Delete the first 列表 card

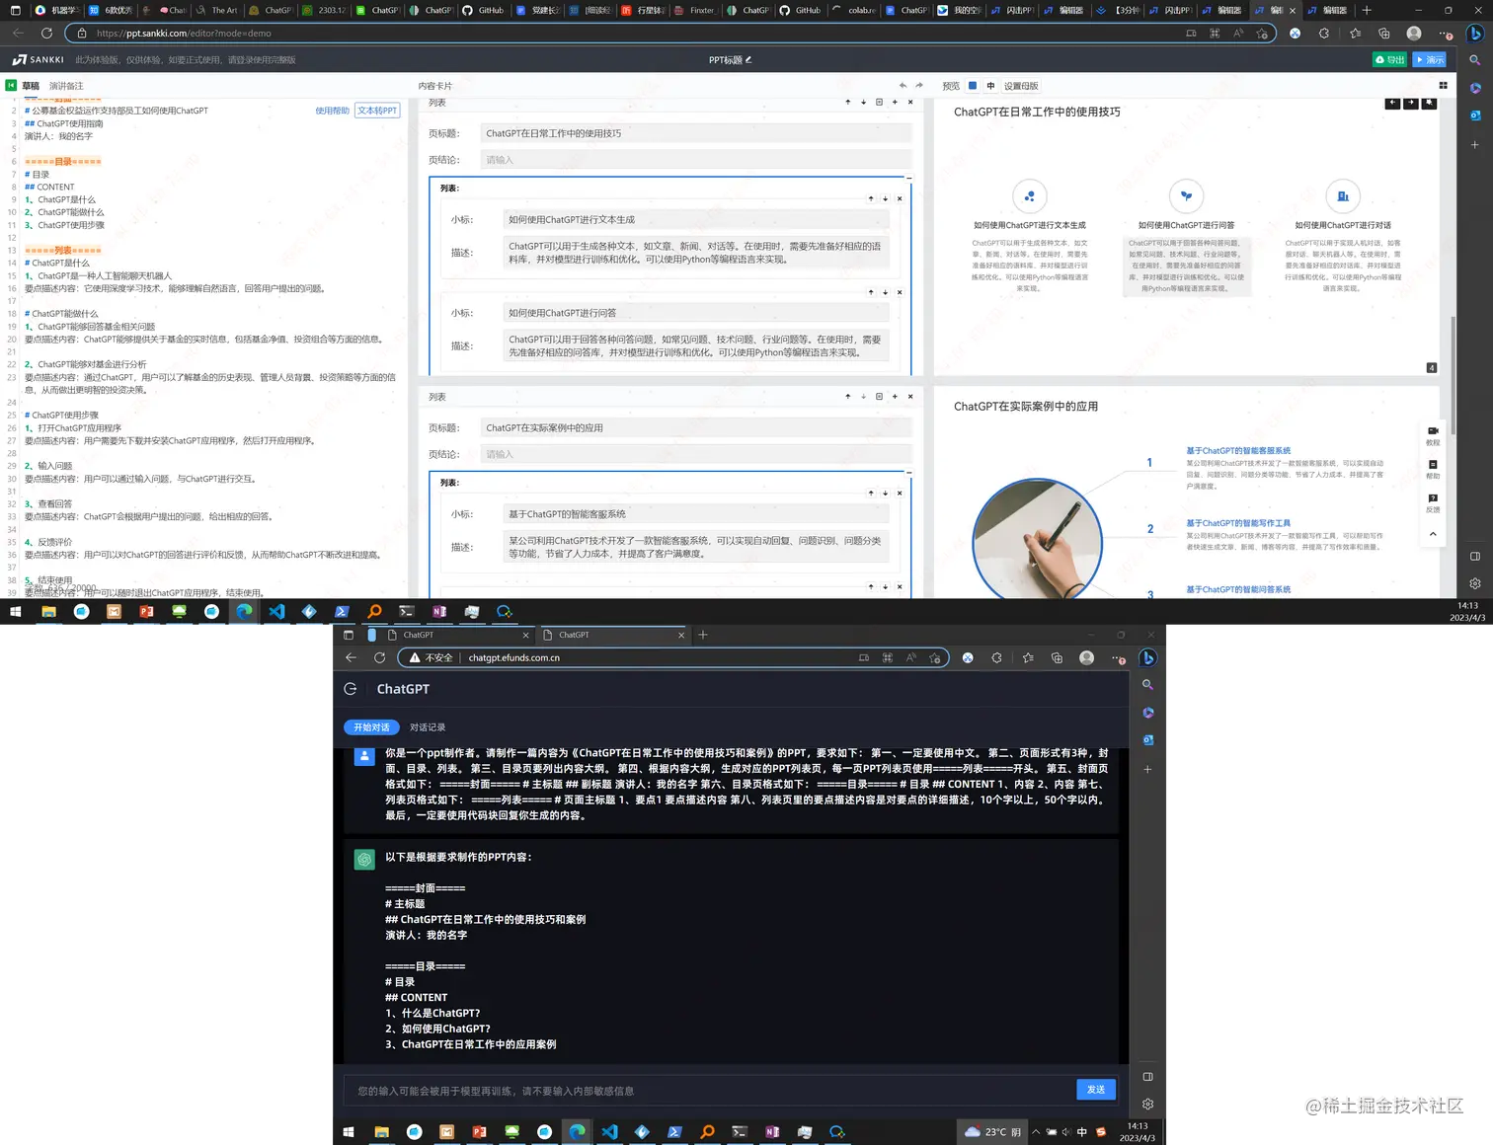(x=910, y=102)
